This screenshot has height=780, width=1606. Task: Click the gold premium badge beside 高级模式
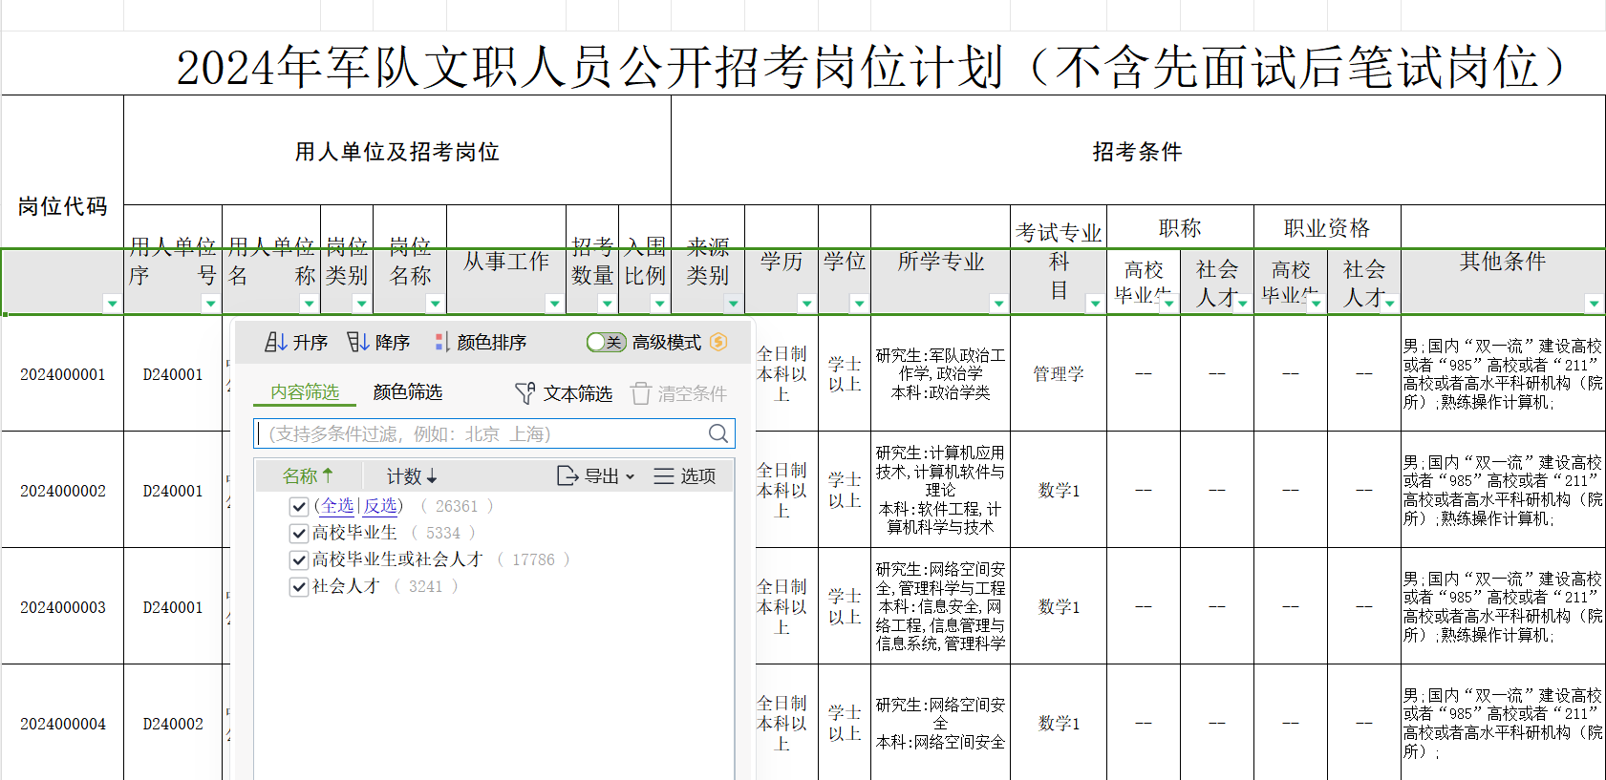click(x=719, y=342)
